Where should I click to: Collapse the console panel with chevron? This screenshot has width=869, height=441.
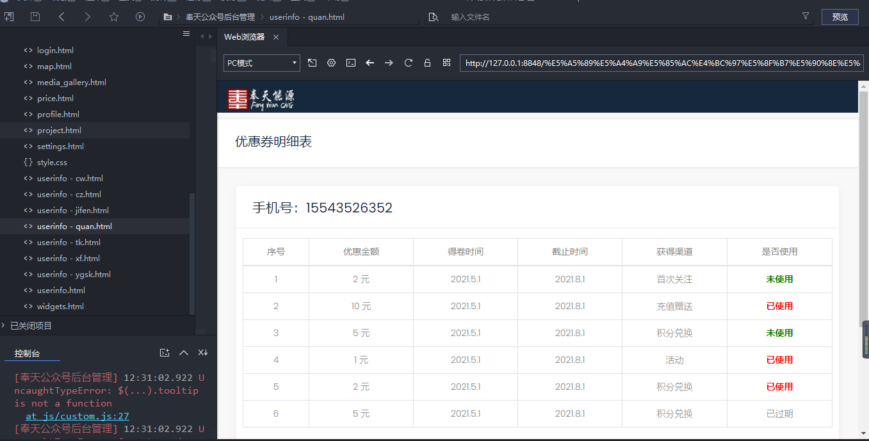[x=184, y=353]
